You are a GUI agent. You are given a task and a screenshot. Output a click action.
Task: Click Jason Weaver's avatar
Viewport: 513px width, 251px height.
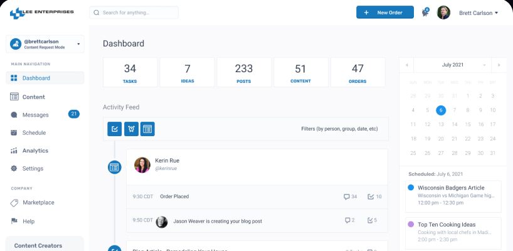click(162, 222)
